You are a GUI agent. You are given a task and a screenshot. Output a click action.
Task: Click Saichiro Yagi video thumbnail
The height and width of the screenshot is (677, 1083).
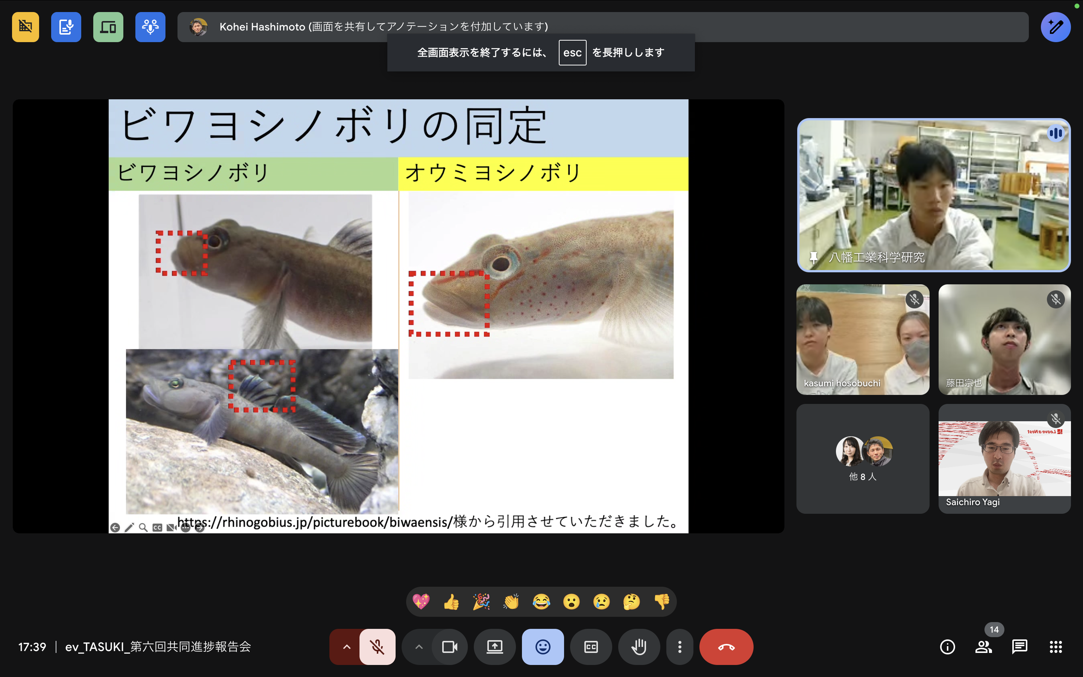pyautogui.click(x=1004, y=458)
